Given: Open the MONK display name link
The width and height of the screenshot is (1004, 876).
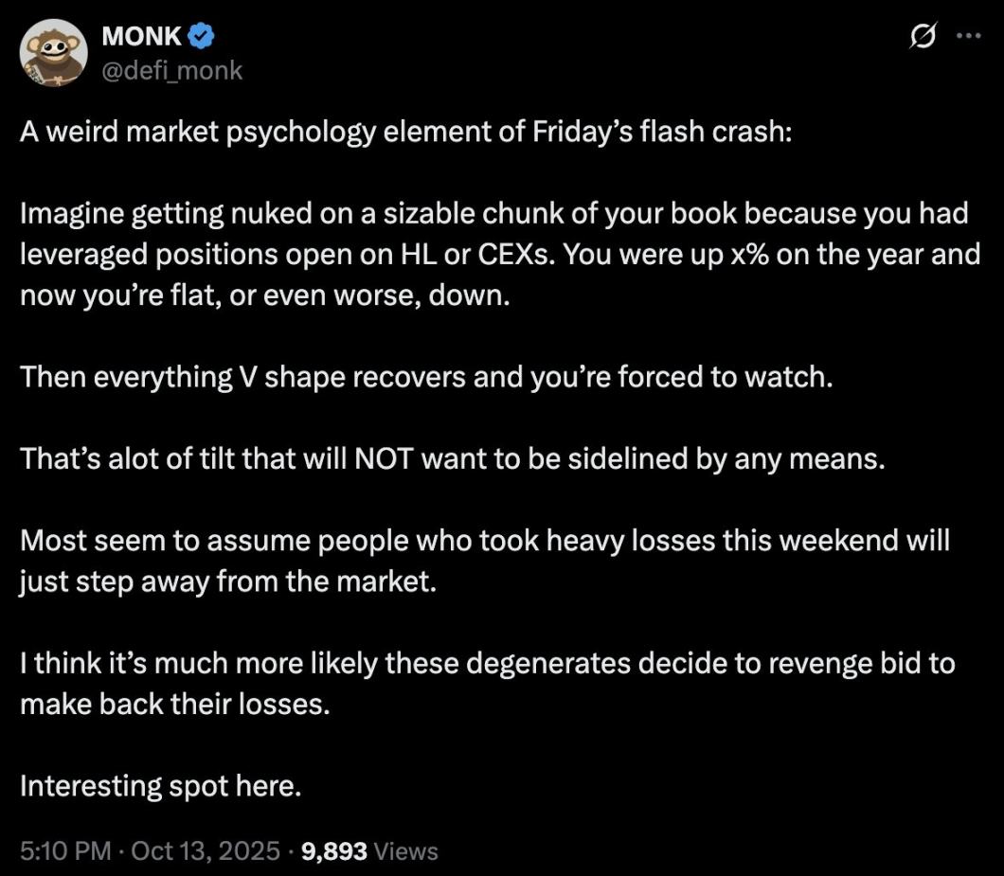Looking at the screenshot, I should tap(142, 37).
